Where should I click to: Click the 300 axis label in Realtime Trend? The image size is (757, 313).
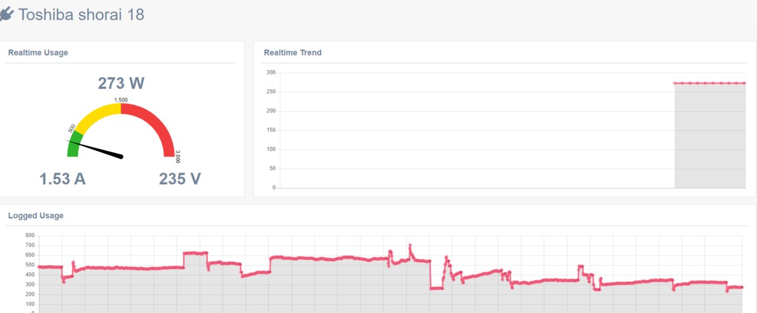tap(271, 73)
